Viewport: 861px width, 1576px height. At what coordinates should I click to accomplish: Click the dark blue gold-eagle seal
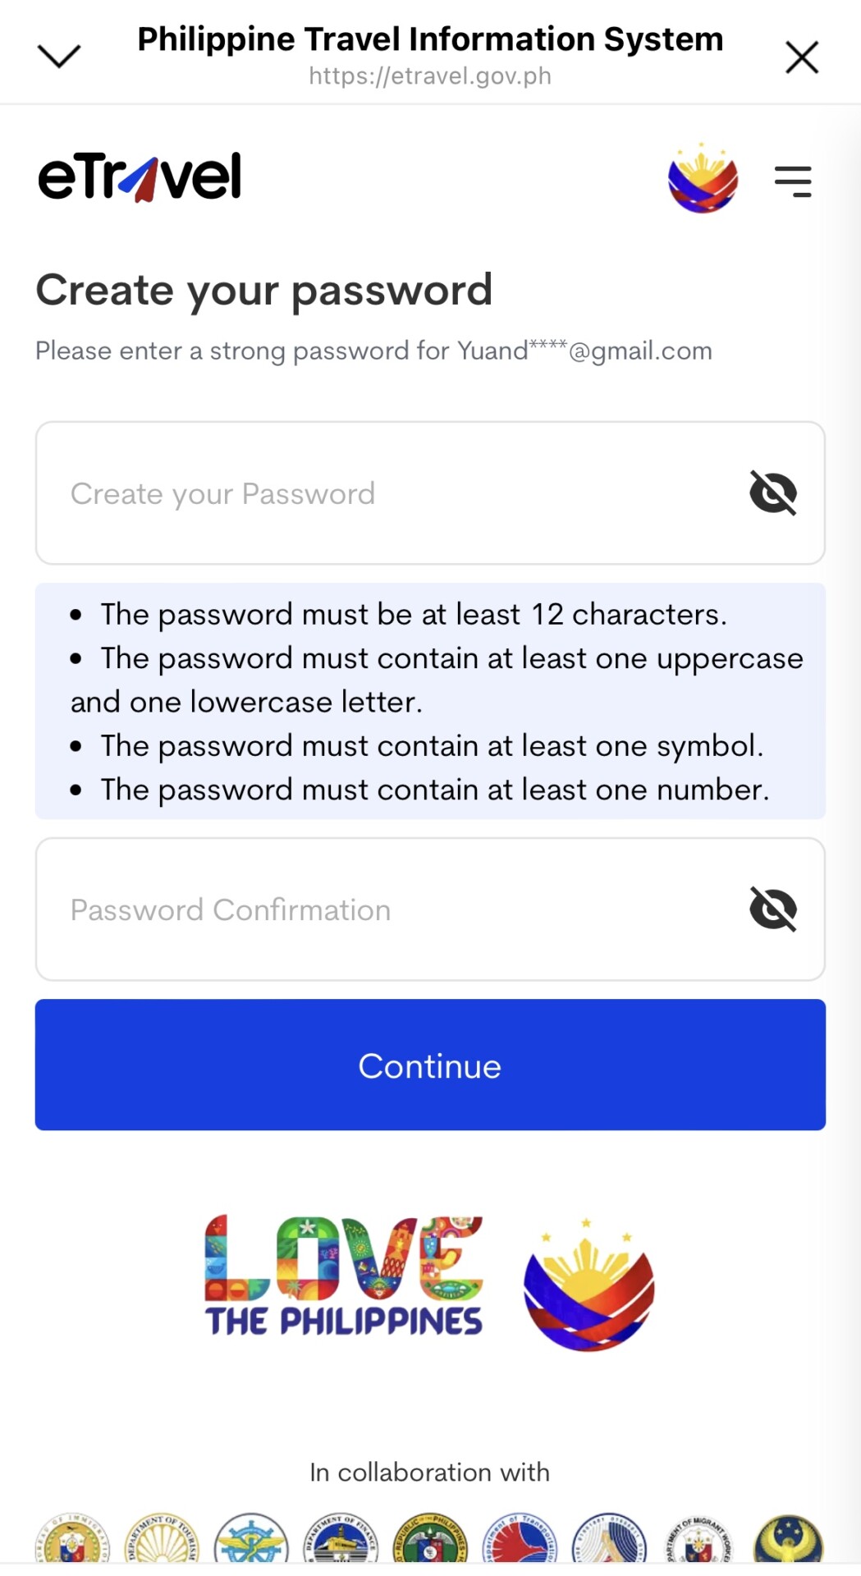[x=788, y=1542]
